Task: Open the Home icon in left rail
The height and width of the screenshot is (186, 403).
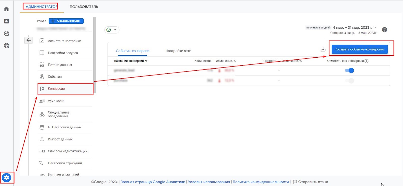Action: pyautogui.click(x=7, y=9)
